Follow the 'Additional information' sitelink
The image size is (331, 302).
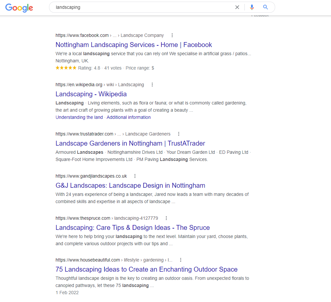128,117
